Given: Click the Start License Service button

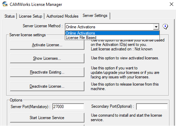Looking at the screenshot, I should click(x=47, y=118).
